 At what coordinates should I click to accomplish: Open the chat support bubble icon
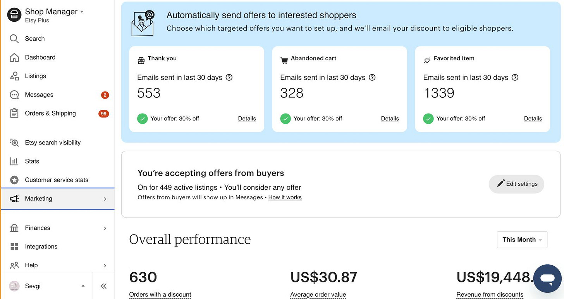(x=547, y=279)
